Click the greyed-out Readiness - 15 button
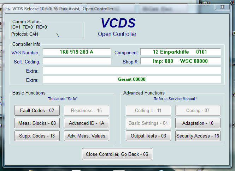 coord(87,110)
